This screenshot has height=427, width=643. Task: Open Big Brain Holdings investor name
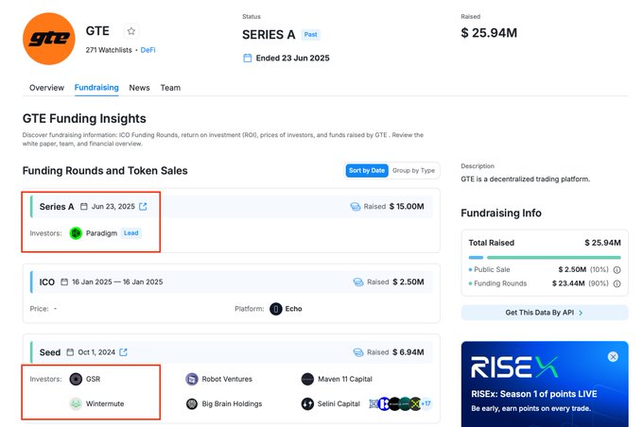tap(232, 403)
